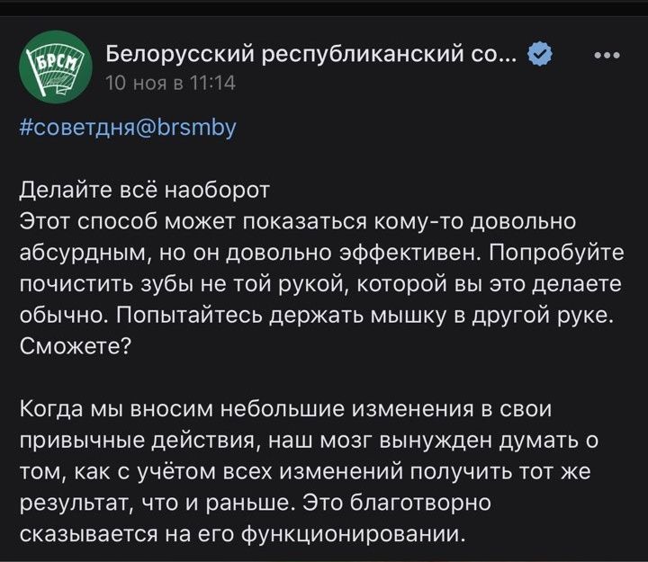Follow the #советдня@brsmby hashtag

[x=128, y=128]
